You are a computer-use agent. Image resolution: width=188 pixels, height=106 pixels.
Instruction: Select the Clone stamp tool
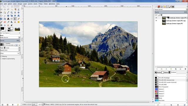coord(15,22)
